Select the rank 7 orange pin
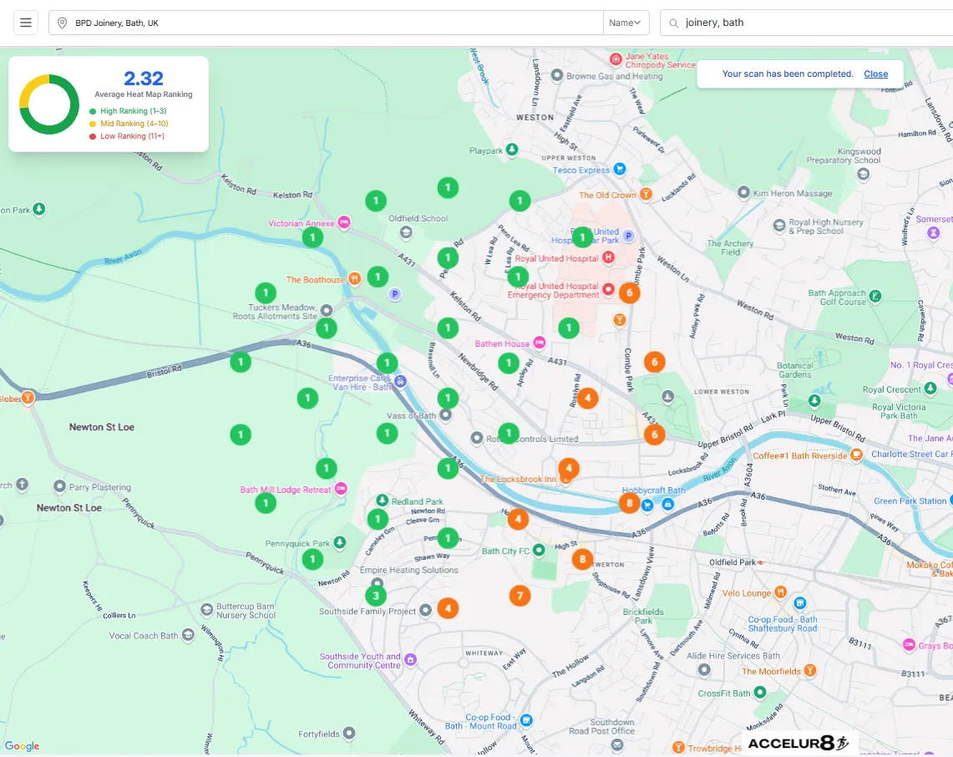Viewport: 953px width, 757px height. coord(520,595)
